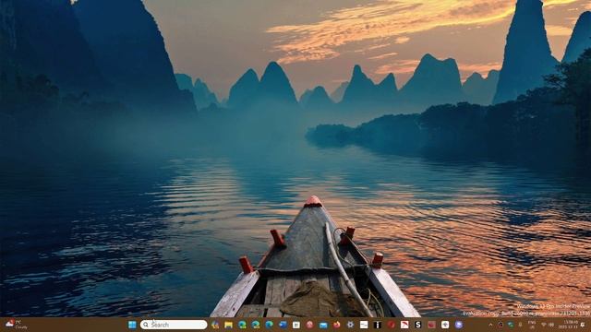
Task: Open the Cloudy weather widget
Action: pos(17,325)
